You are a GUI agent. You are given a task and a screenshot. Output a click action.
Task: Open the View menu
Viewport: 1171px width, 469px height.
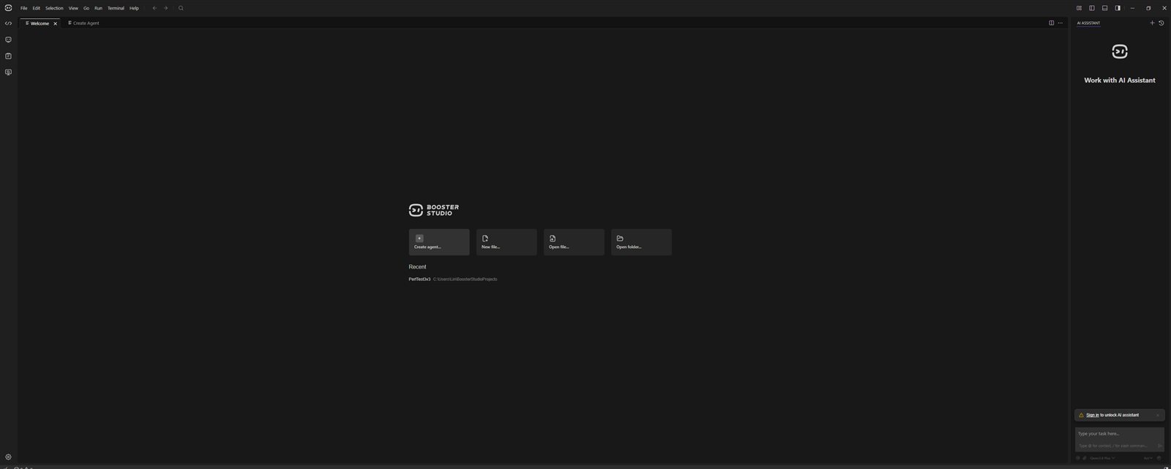73,8
